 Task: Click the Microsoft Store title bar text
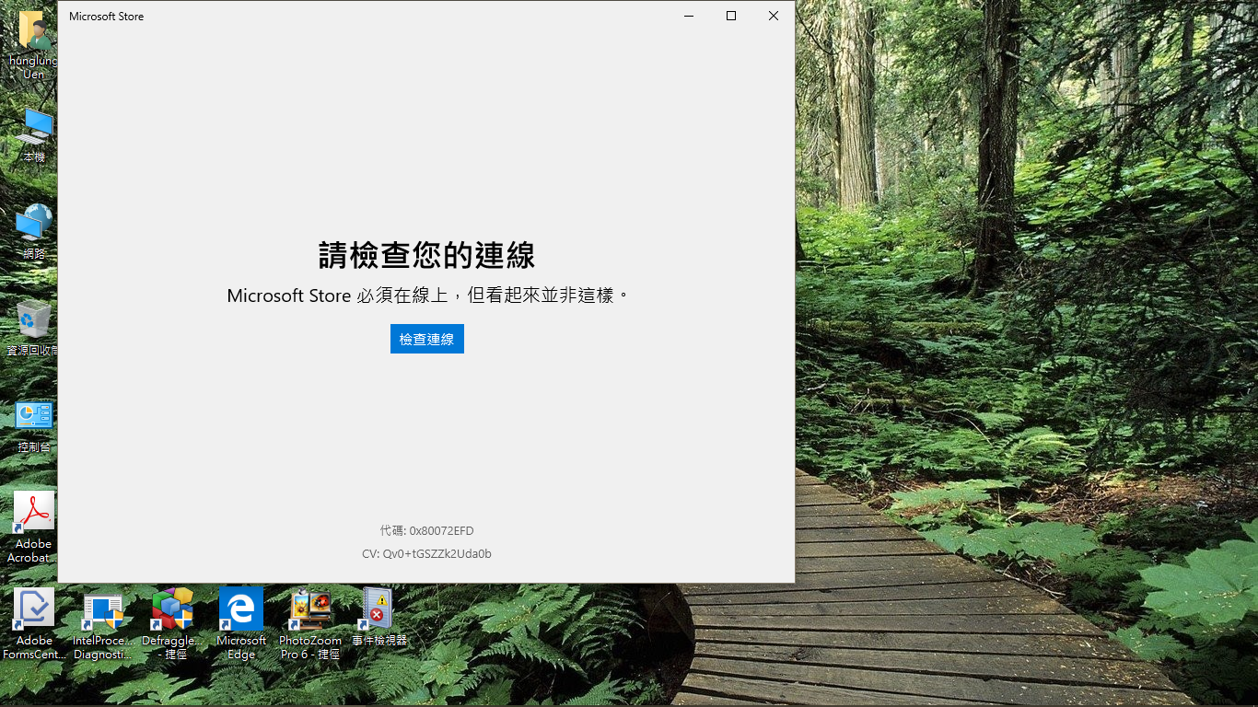pyautogui.click(x=106, y=17)
